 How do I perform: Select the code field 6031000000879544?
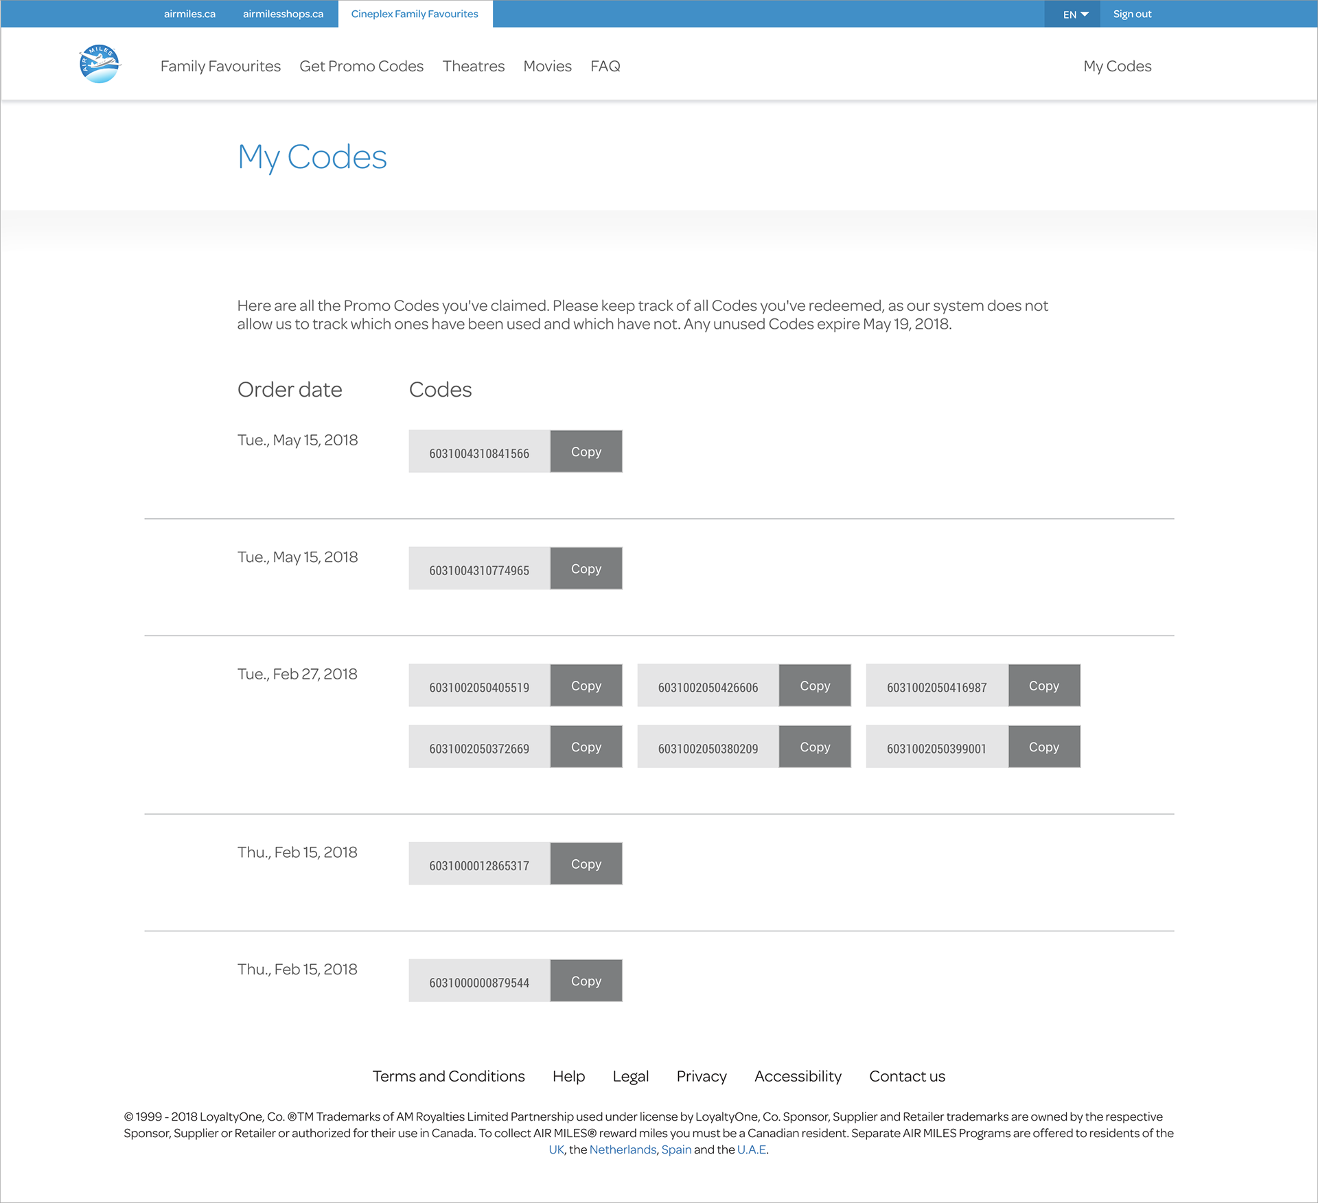click(x=479, y=981)
